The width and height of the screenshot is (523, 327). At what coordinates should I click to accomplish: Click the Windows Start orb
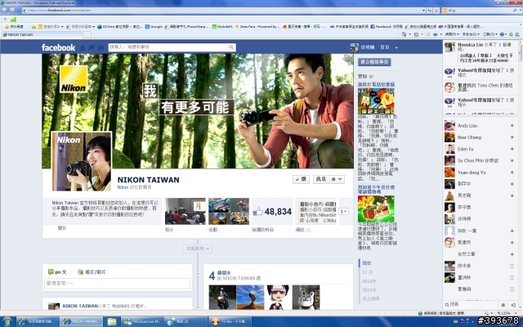[x=7, y=321]
